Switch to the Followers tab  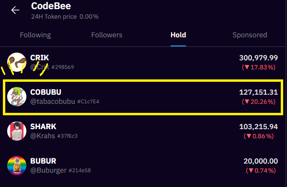[107, 35]
